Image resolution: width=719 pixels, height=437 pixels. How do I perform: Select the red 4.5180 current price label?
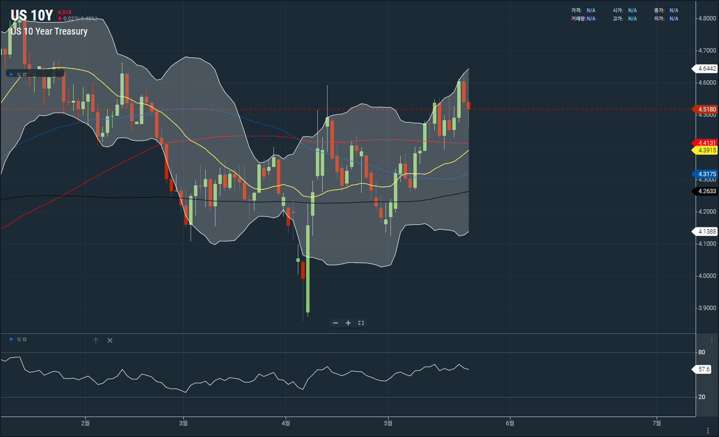[x=706, y=109]
